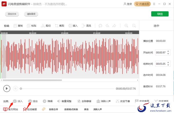Stop audio playback
174x113 pixels.
click(15, 88)
